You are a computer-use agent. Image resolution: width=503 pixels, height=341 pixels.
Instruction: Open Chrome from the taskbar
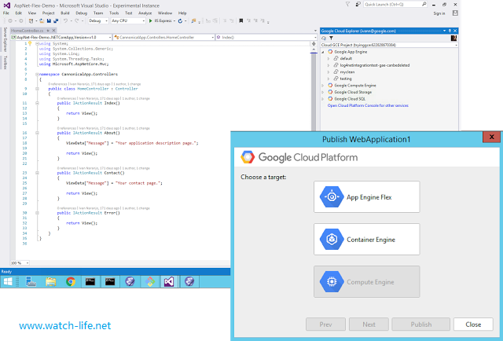tap(71, 281)
